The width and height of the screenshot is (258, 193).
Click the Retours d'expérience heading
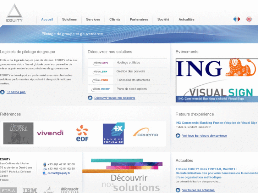(x=194, y=114)
